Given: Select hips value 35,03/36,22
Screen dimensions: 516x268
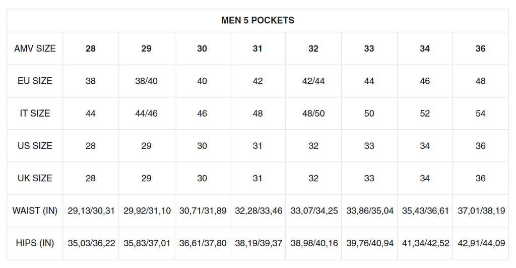Looking at the screenshot, I should (x=91, y=243).
